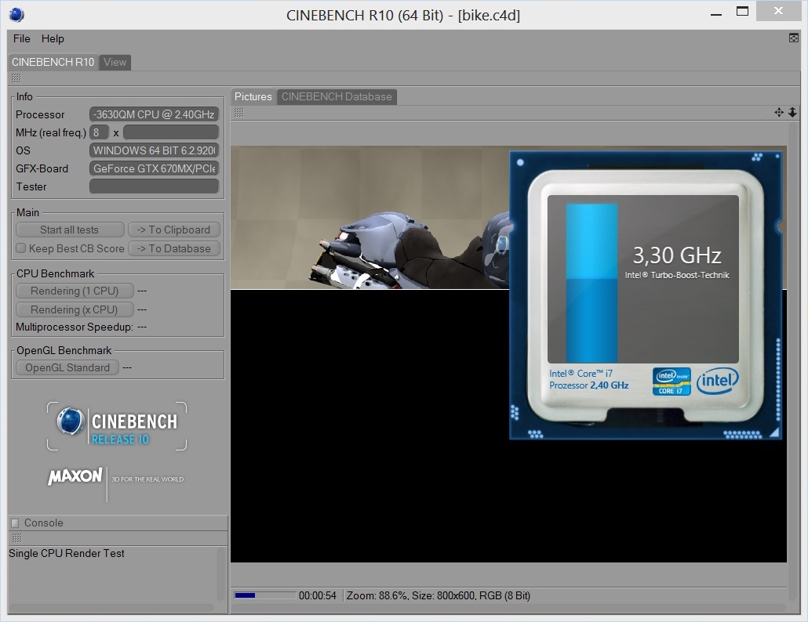808x622 pixels.
Task: Click the Intel Core i7 badge on gadget
Action: click(672, 382)
